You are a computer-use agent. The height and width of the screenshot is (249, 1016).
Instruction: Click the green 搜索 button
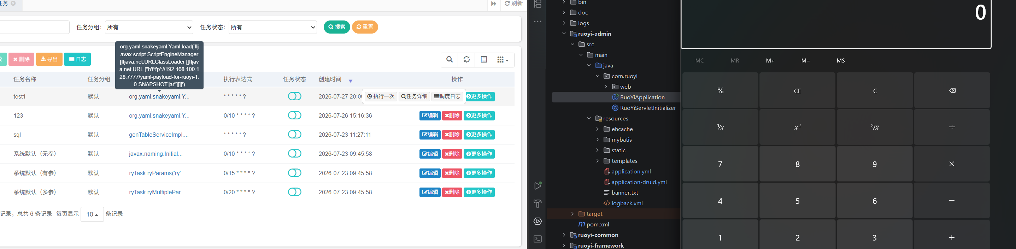tap(337, 27)
